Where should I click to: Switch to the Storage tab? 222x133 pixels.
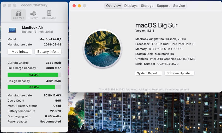(x=147, y=6)
